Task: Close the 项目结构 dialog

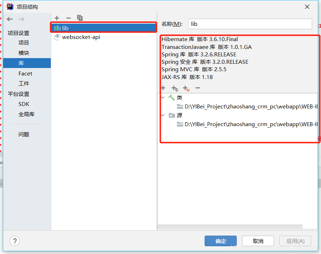Action: click(307, 7)
